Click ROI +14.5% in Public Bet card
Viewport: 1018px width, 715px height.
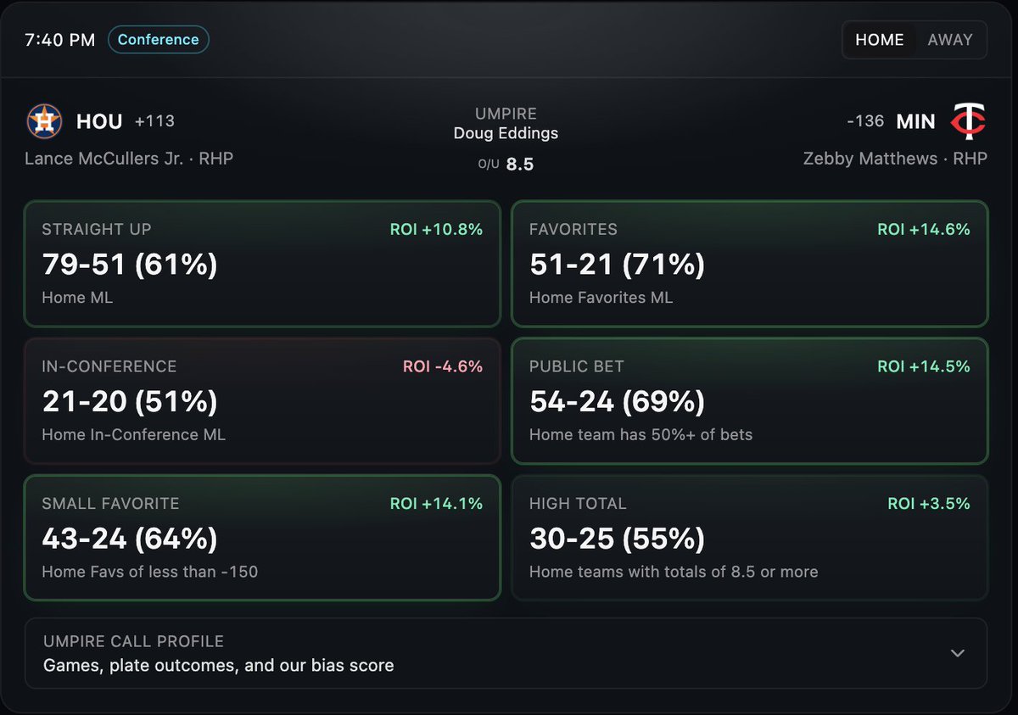(924, 366)
